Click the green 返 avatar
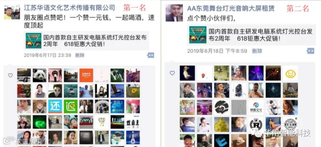 [x=71, y=106]
